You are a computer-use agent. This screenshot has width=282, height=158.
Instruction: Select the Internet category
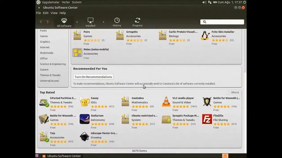pos(45,47)
